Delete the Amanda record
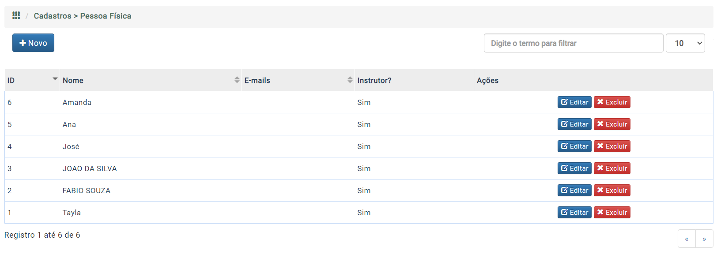 (x=612, y=102)
